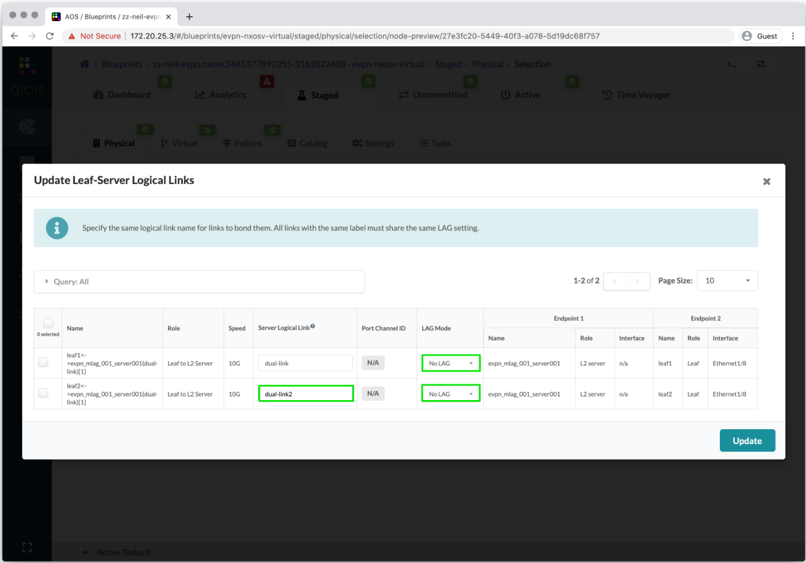
Task: Click the dual-link2 Server Logical Link field
Action: point(306,393)
